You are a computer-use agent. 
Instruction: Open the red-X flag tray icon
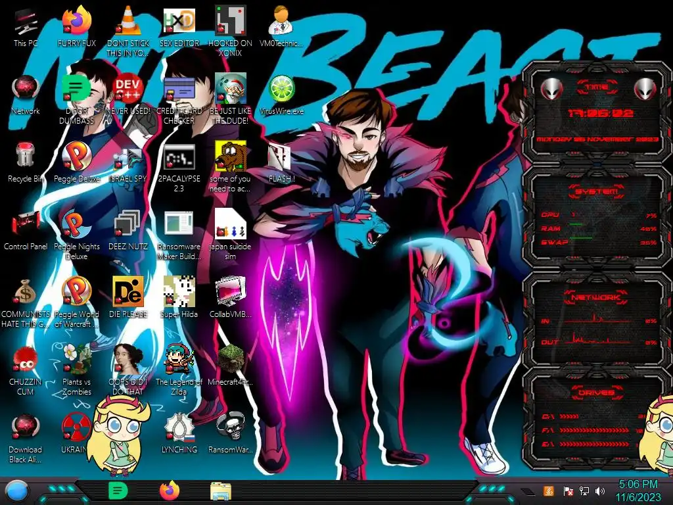pyautogui.click(x=568, y=491)
